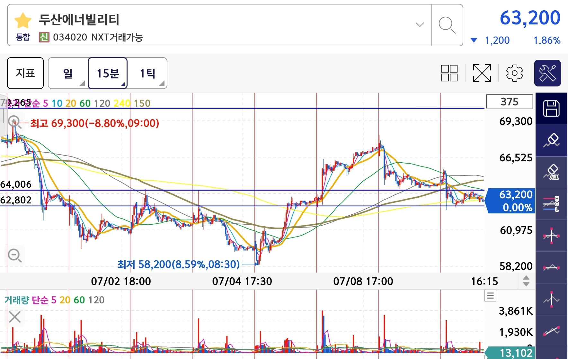Click the moving average 60 legend
The width and height of the screenshot is (568, 359).
85,103
